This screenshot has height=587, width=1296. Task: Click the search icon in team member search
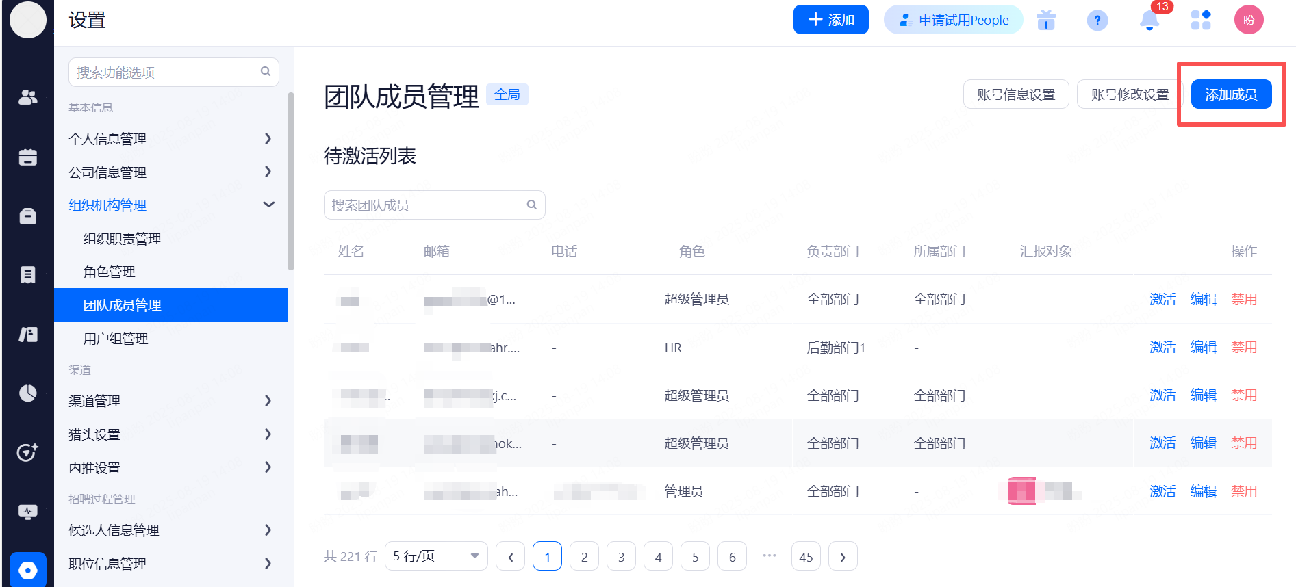[531, 205]
